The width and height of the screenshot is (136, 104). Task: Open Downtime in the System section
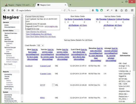[x=8, y=97]
